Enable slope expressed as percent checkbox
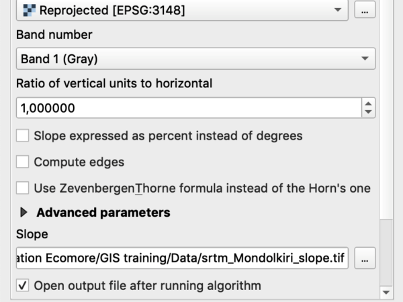Image resolution: width=403 pixels, height=302 pixels. pos(23,136)
